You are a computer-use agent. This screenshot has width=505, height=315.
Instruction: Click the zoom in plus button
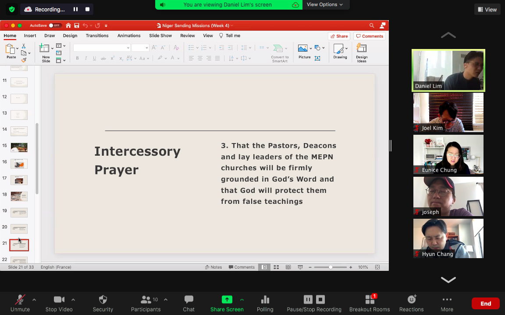pyautogui.click(x=351, y=267)
